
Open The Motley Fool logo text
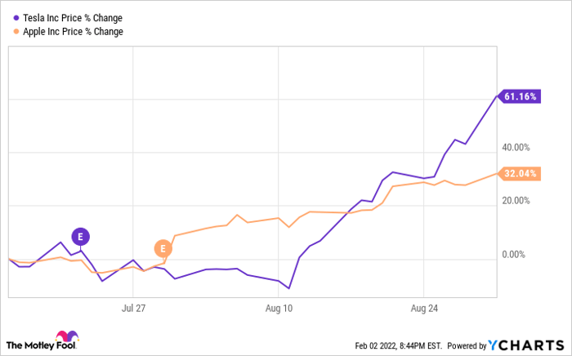[30, 344]
